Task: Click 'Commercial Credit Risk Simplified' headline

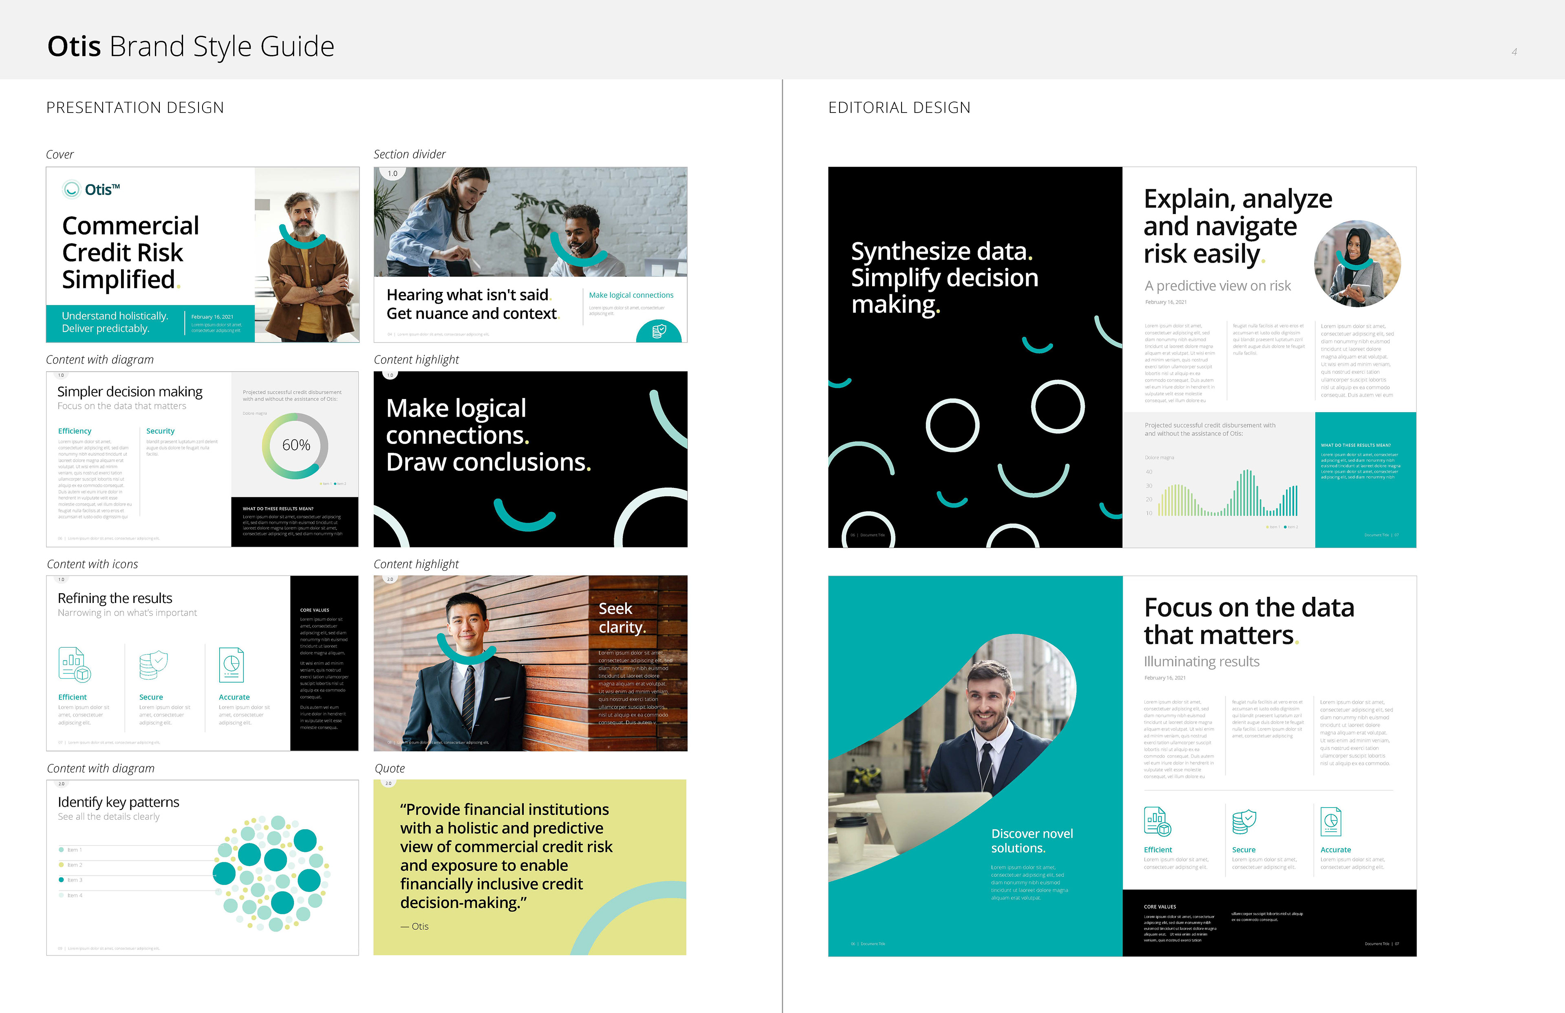Action: point(130,253)
